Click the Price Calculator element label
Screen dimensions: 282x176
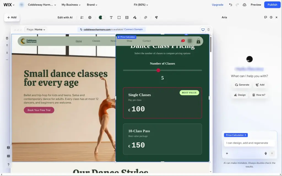tap(127, 37)
